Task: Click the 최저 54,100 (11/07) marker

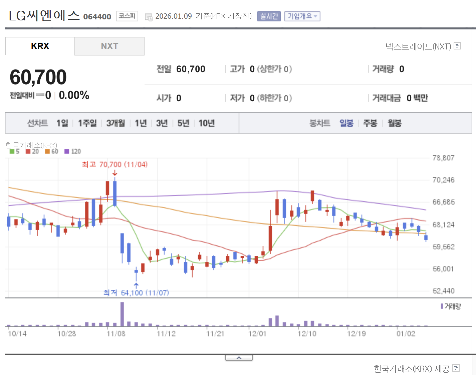Action: [136, 293]
